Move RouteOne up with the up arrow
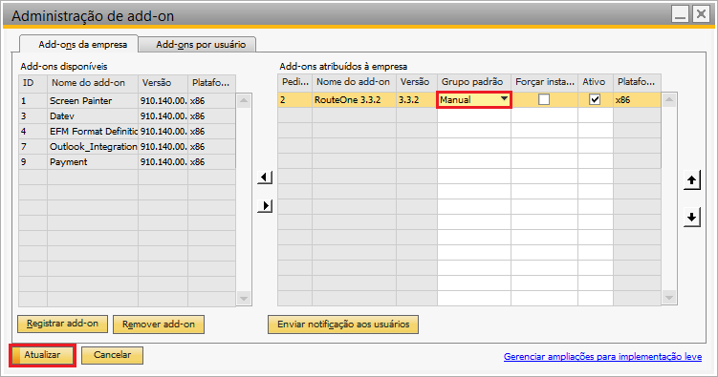718x377 pixels. click(692, 180)
